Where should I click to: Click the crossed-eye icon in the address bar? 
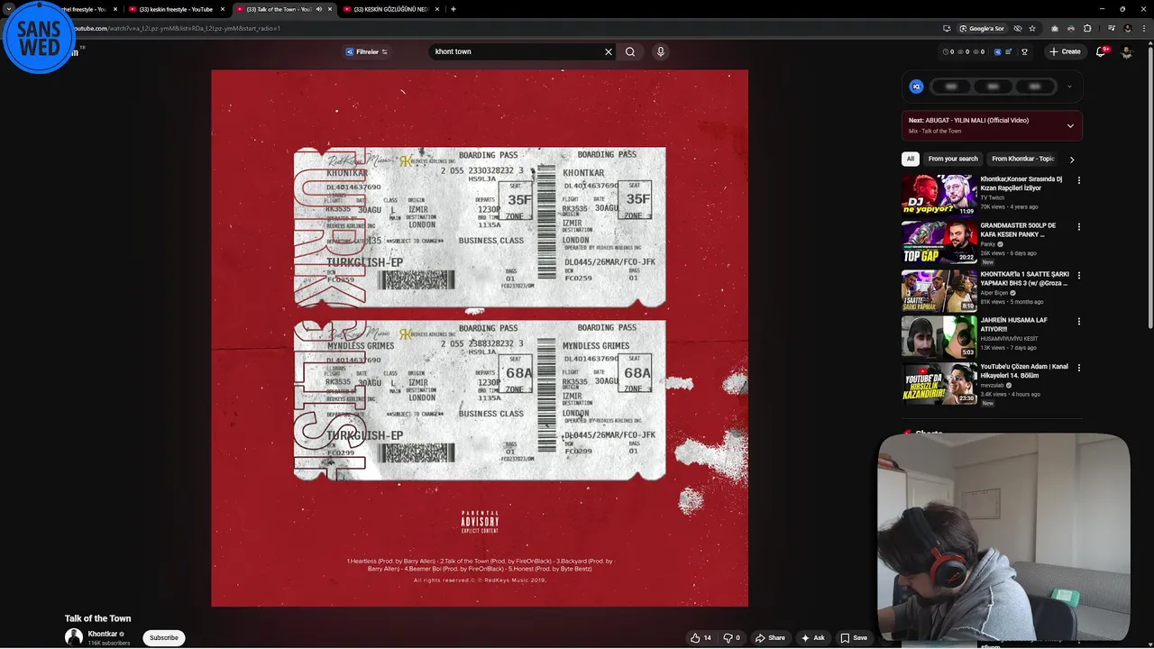[x=1017, y=28]
